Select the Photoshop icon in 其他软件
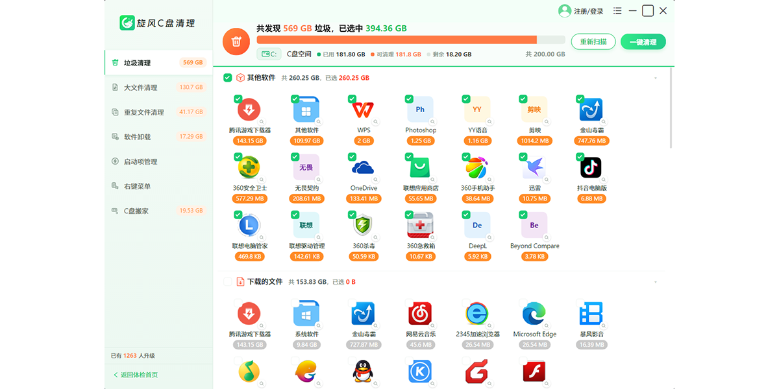This screenshot has height=389, width=779. coord(420,110)
